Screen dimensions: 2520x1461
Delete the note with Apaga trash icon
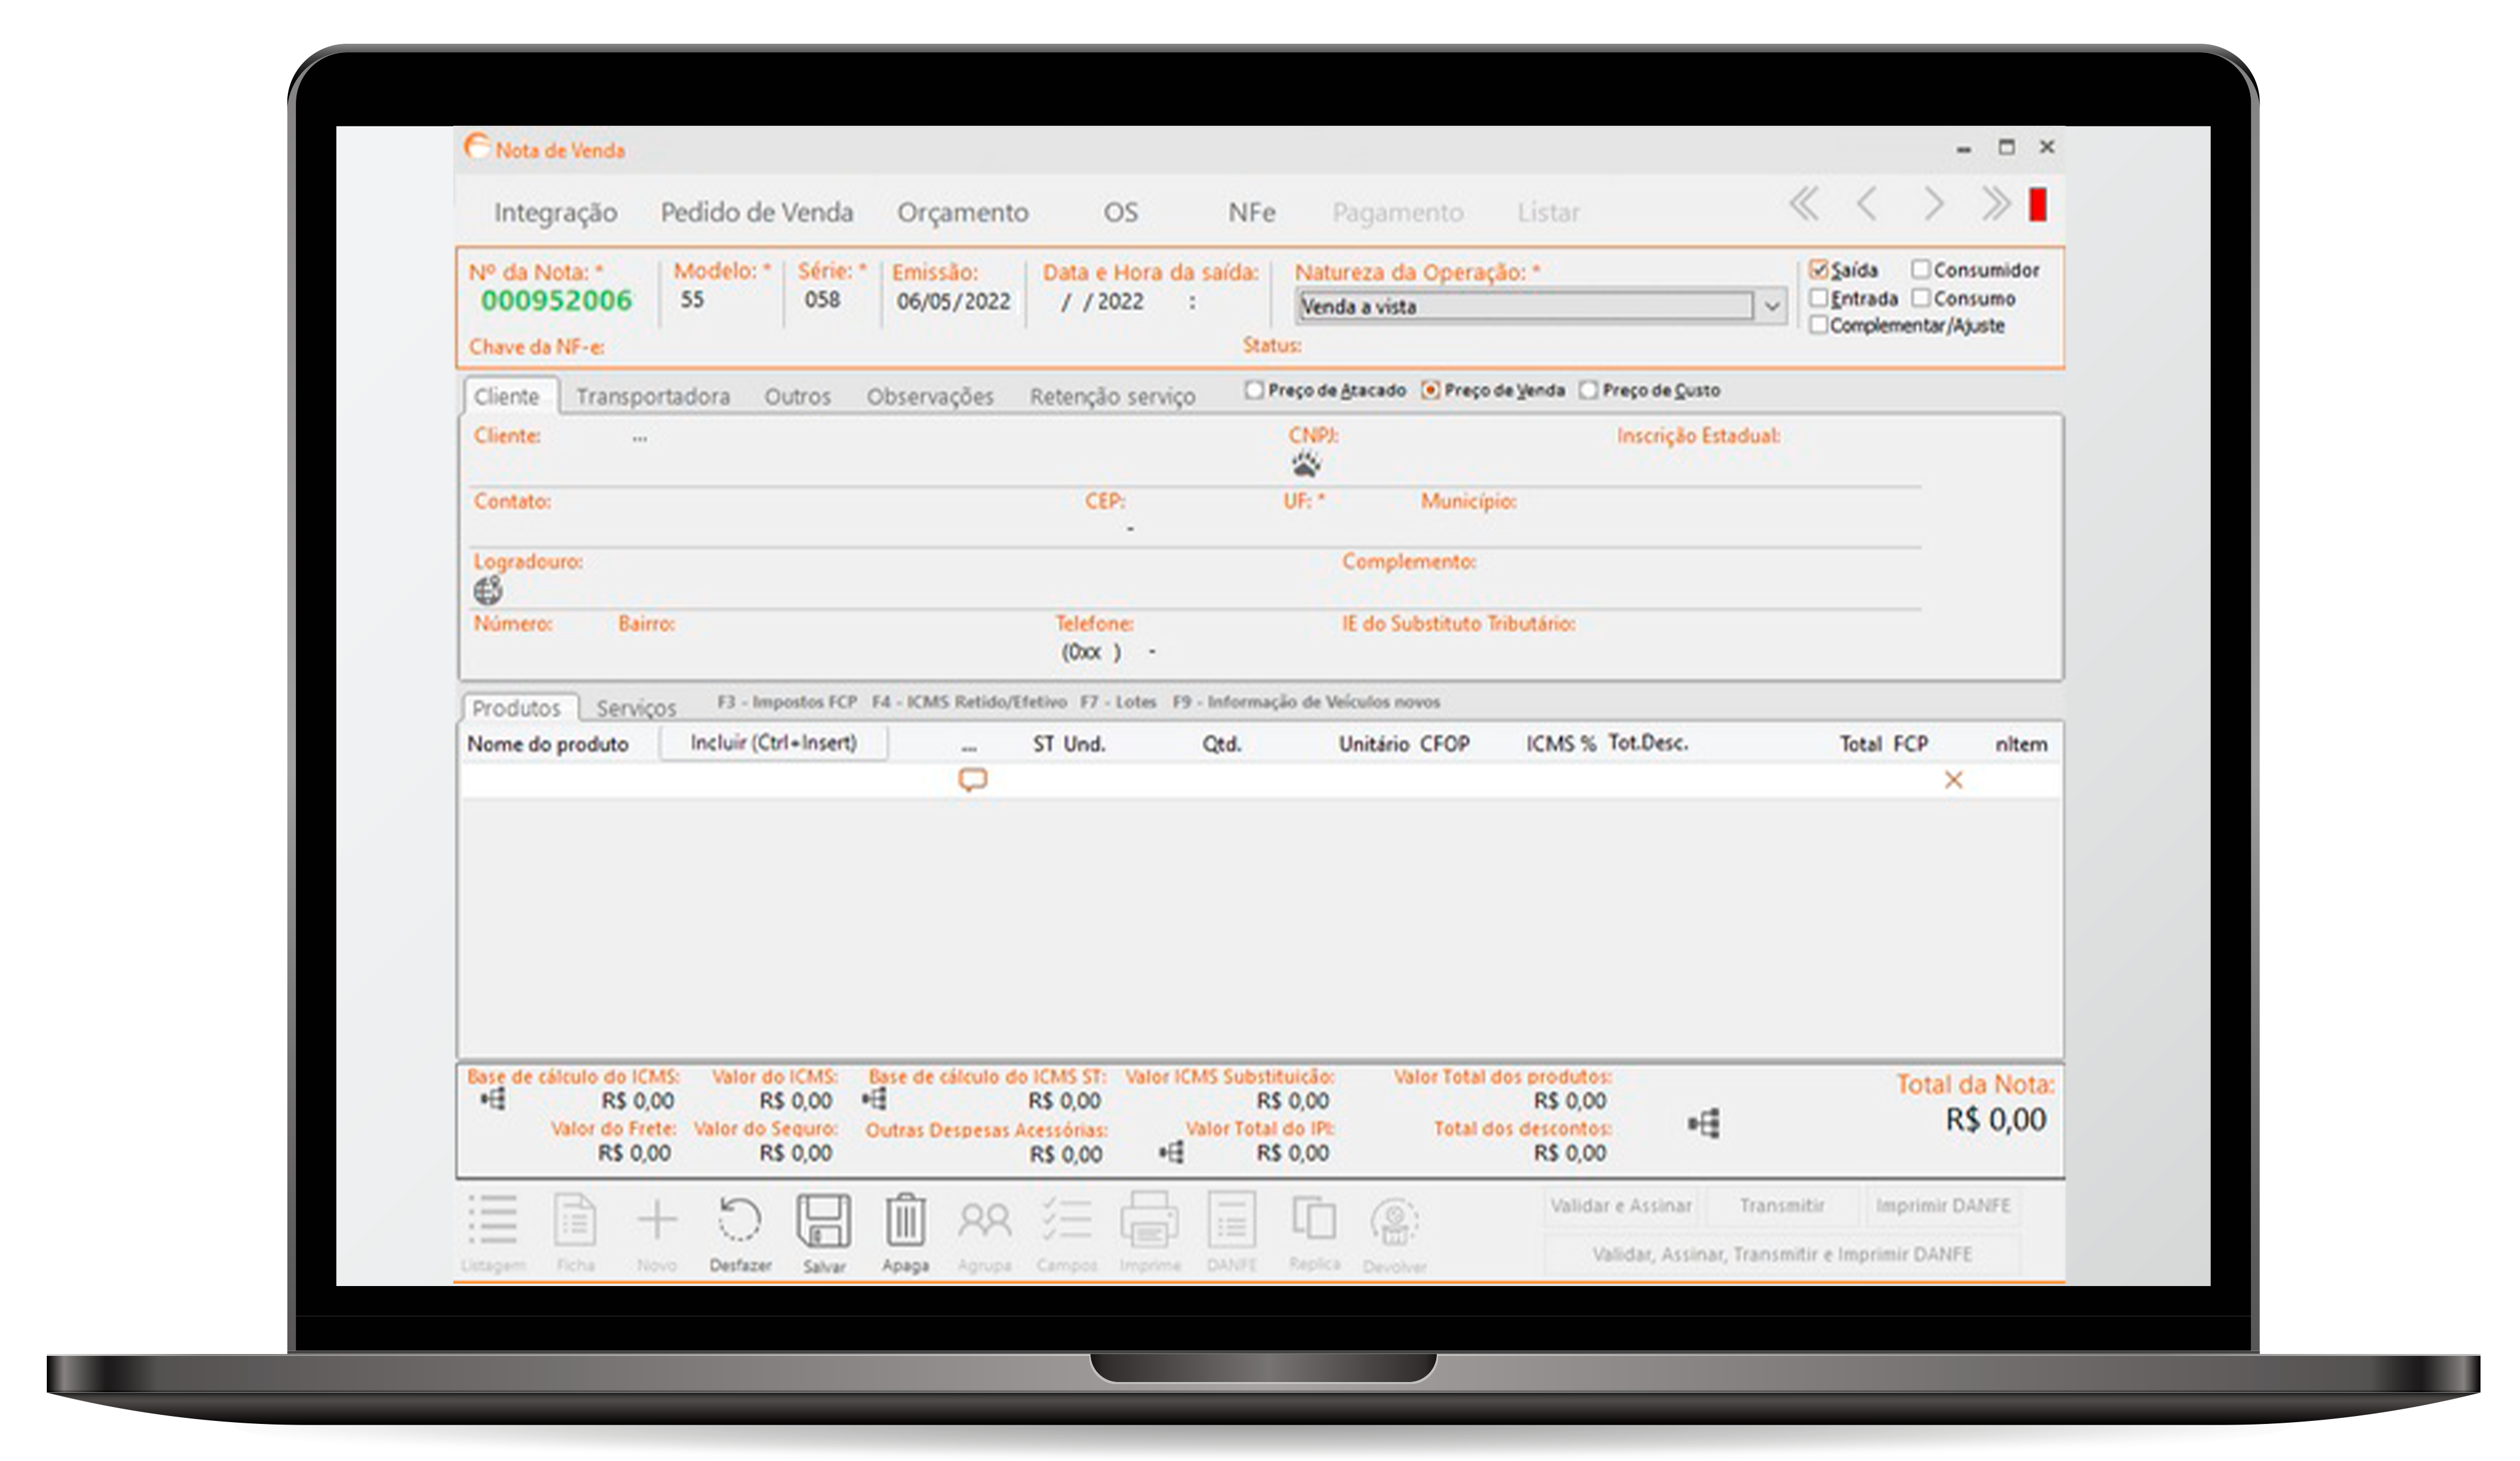click(x=905, y=1220)
